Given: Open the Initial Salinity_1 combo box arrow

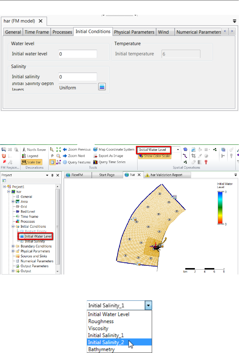Looking at the screenshot, I should click(x=148, y=306).
